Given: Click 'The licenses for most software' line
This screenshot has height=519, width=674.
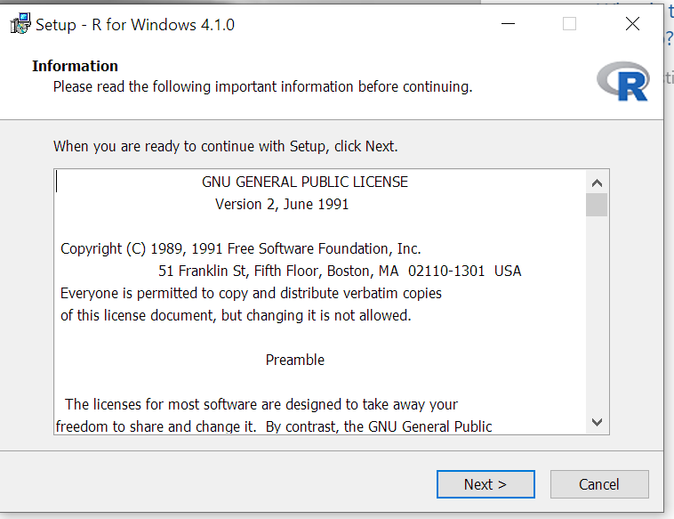Looking at the screenshot, I should point(261,404).
